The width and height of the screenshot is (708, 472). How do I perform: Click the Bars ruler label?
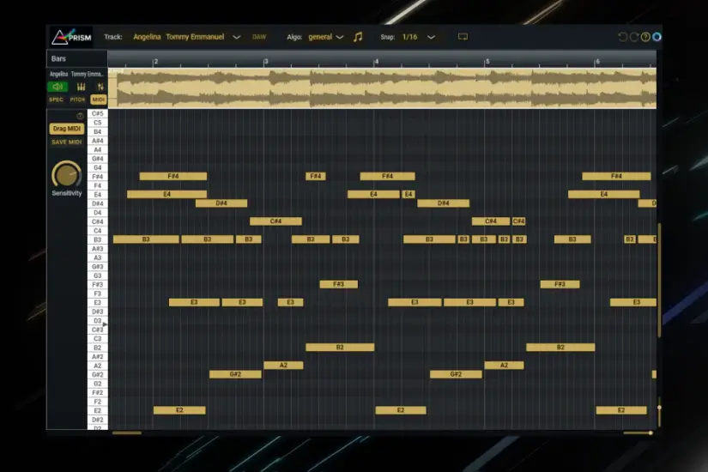58,58
